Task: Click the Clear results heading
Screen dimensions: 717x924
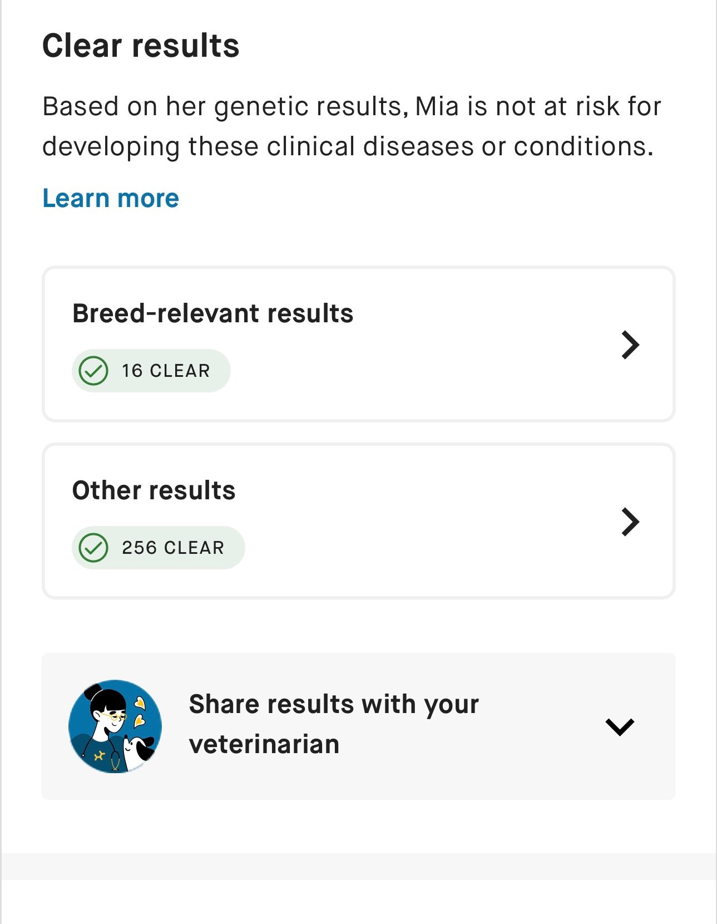Action: pyautogui.click(x=141, y=46)
